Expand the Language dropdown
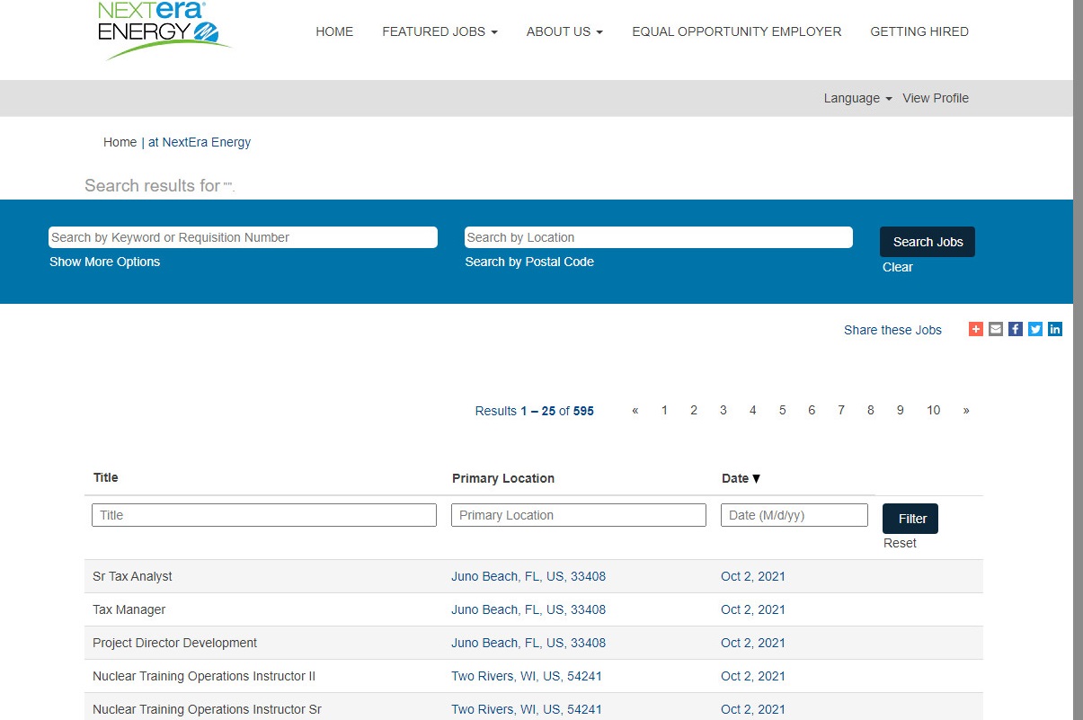This screenshot has height=720, width=1083. click(857, 99)
